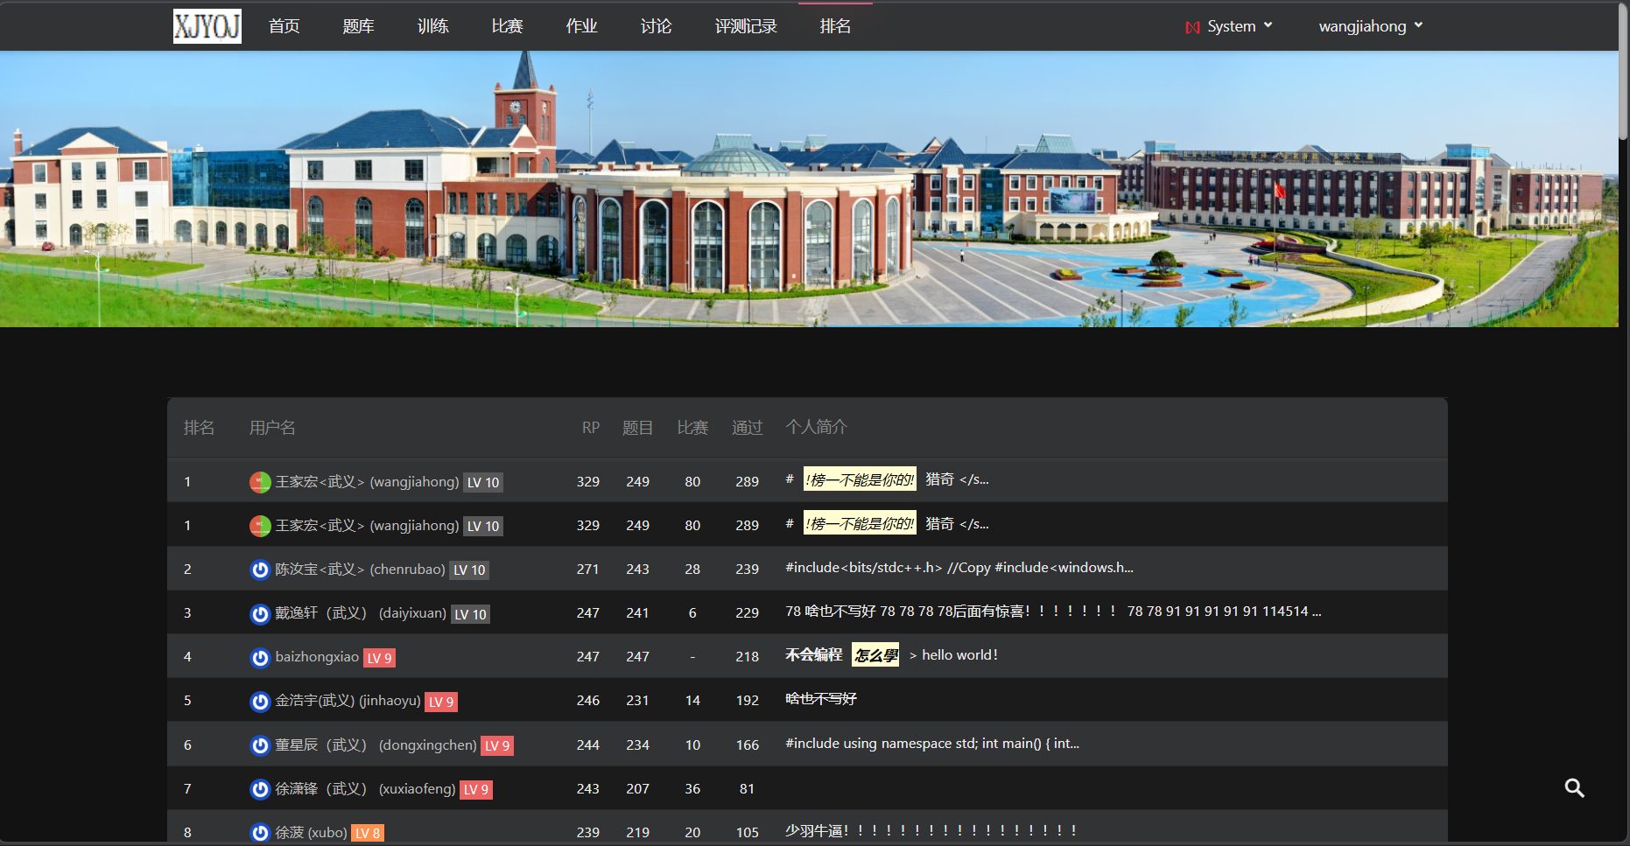
Task: Open the 讨论 section
Action: tap(656, 26)
